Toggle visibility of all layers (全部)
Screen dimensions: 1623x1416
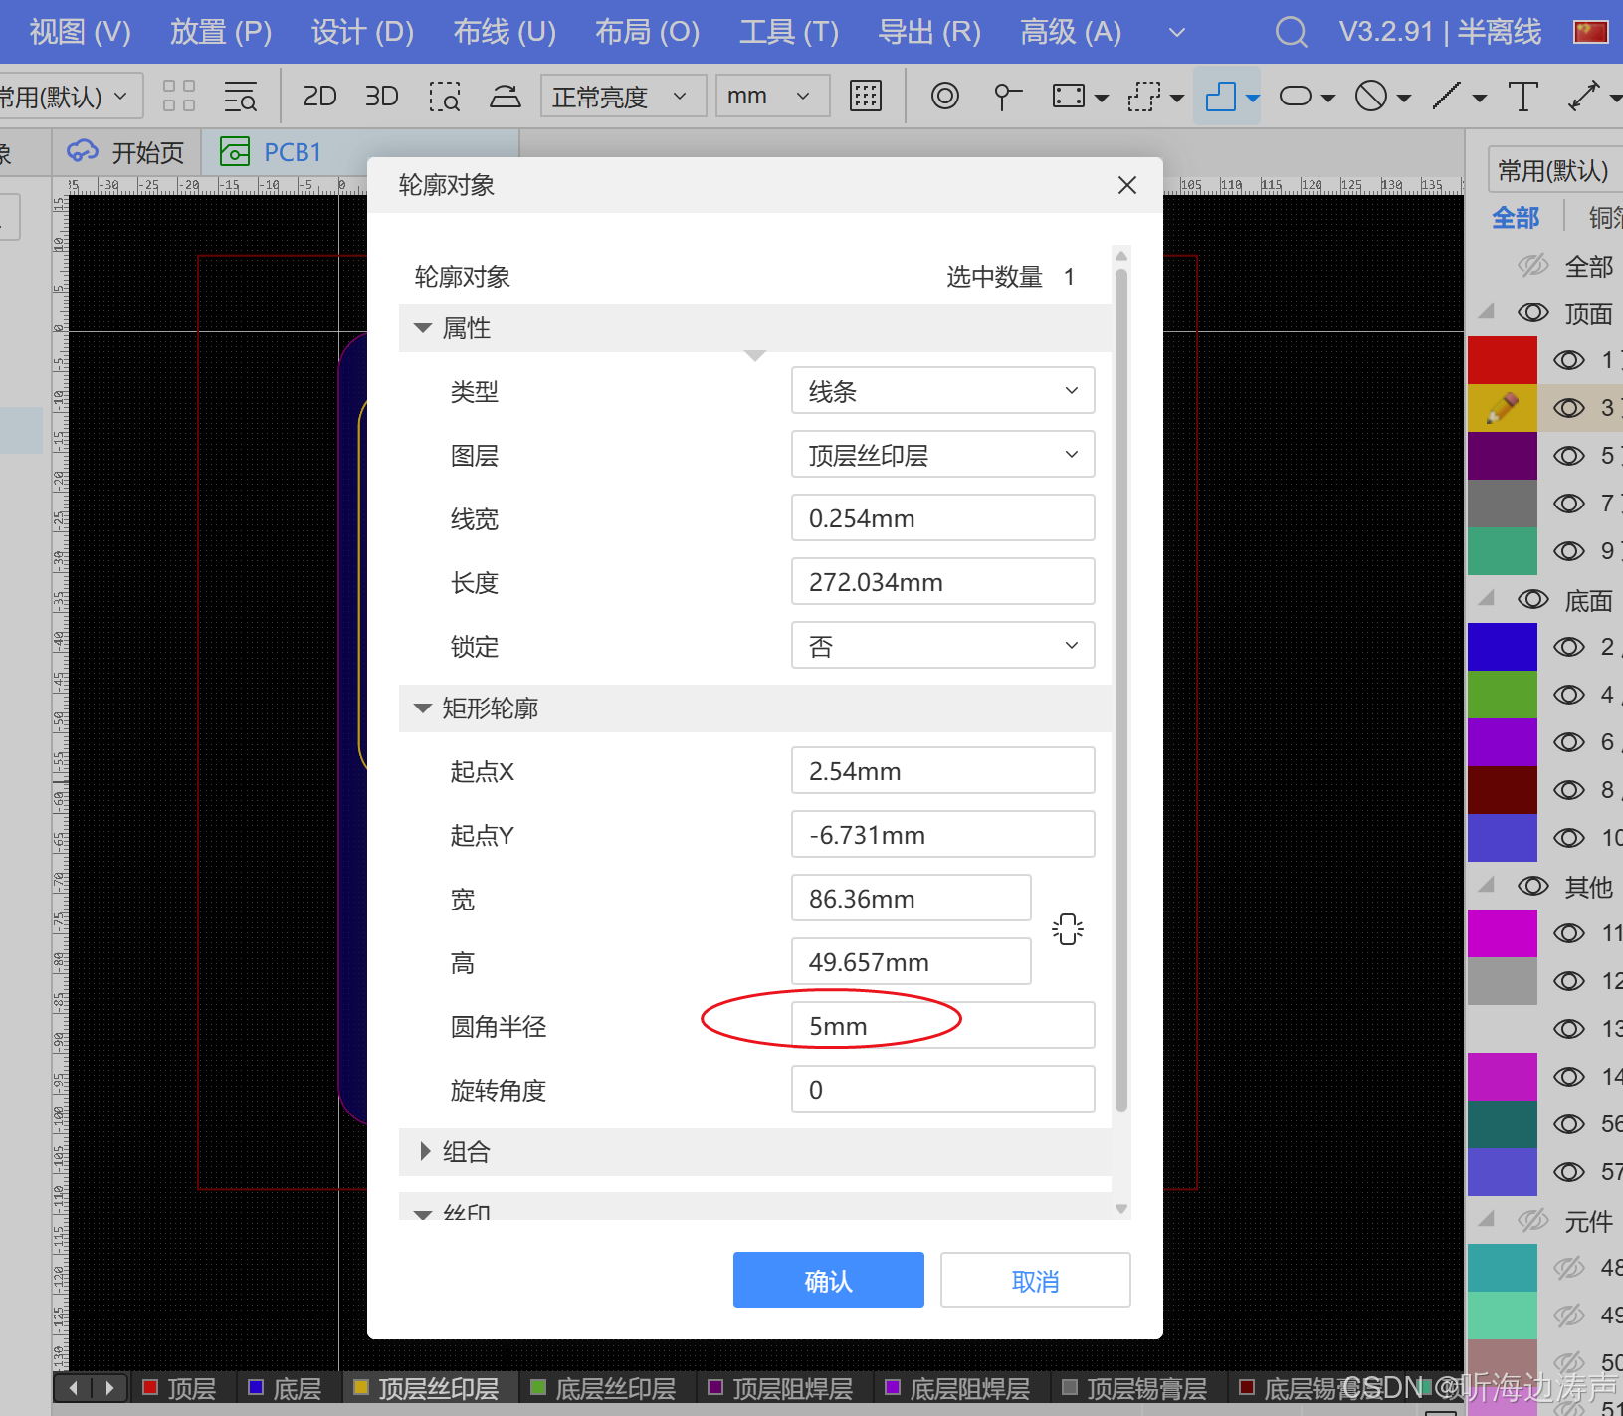coord(1533,266)
